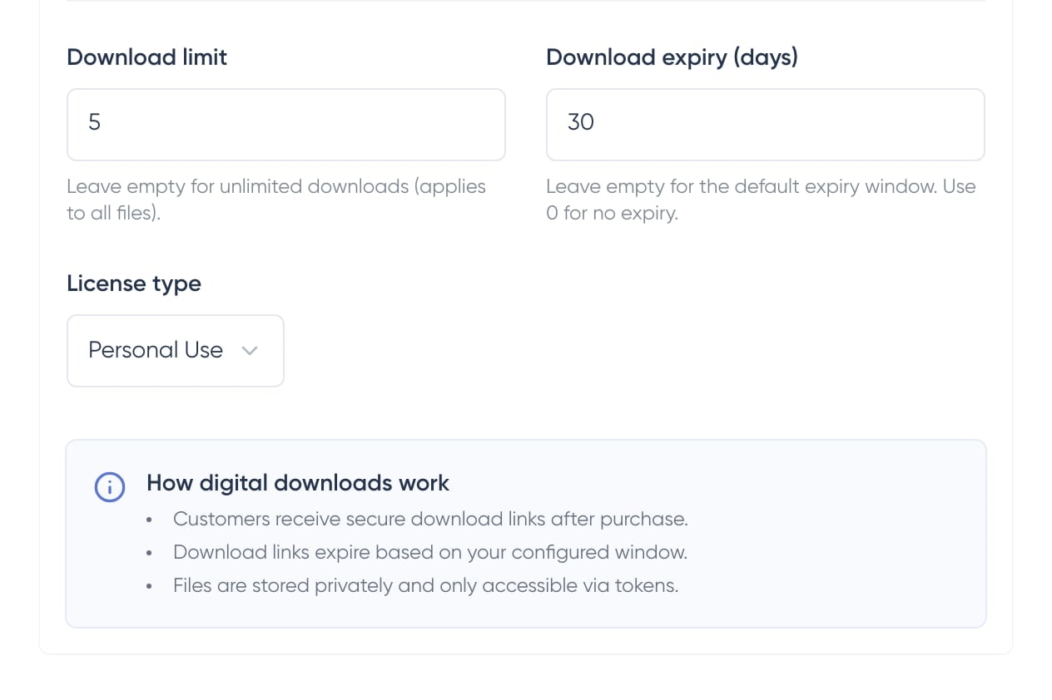
Task: Click the 'License type' label
Action: pyautogui.click(x=134, y=283)
